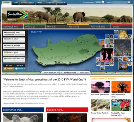Switch to the Media tab
The width and height of the screenshot is (134, 122).
(40, 3)
